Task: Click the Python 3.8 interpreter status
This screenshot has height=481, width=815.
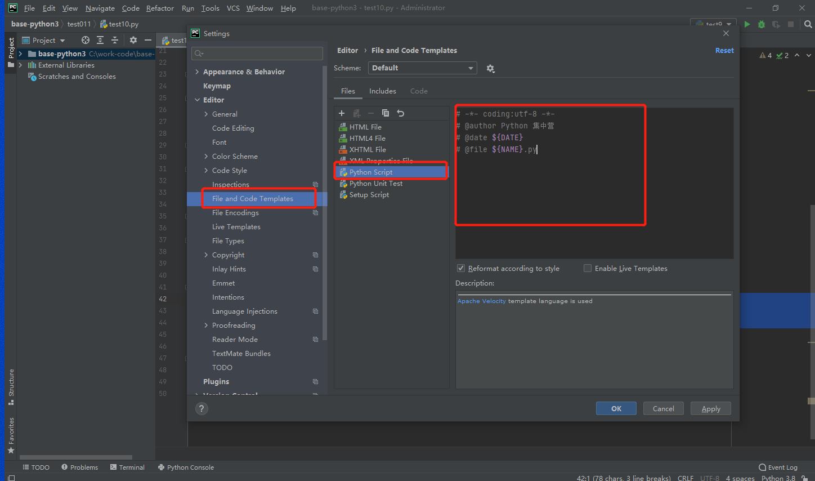Action: pyautogui.click(x=778, y=478)
